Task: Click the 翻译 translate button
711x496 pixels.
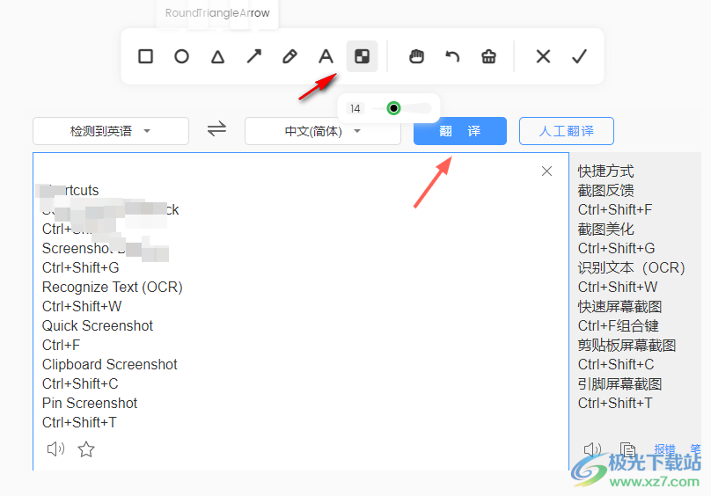Action: pos(460,131)
